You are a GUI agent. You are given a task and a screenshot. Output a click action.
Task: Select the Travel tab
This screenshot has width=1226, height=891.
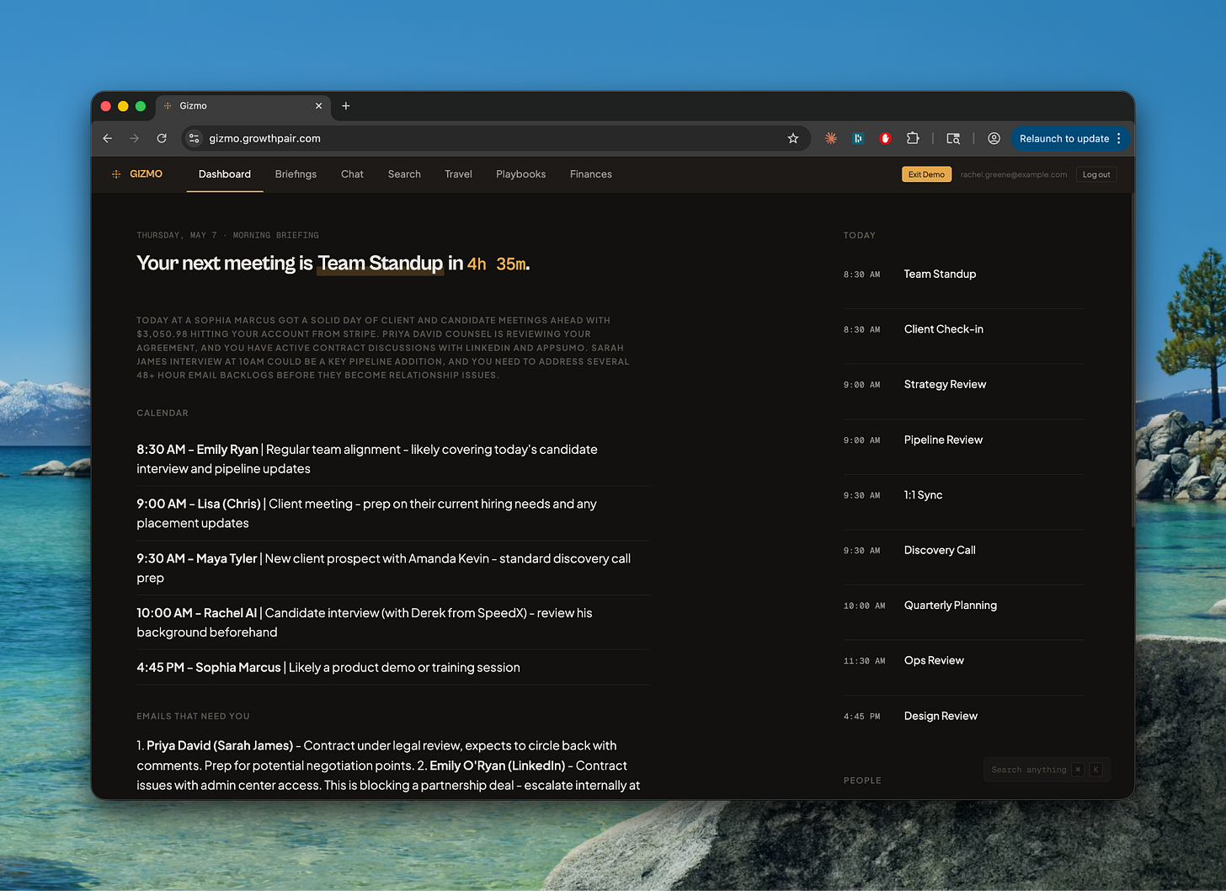458,174
